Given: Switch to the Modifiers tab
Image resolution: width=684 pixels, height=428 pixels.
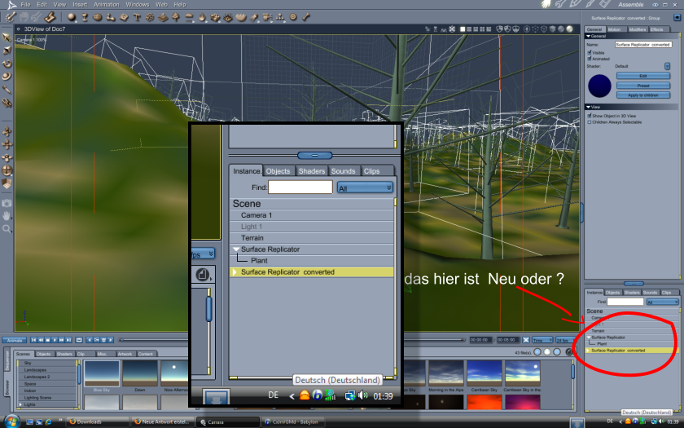Looking at the screenshot, I should click(638, 29).
